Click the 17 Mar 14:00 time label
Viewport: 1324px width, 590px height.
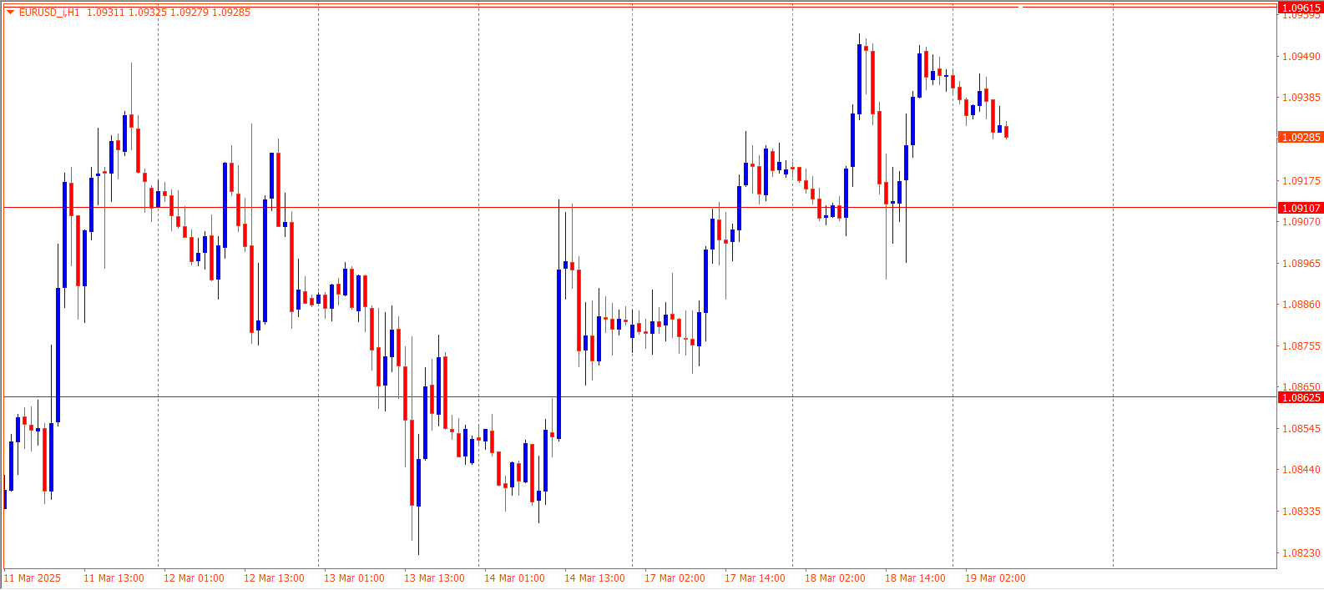pos(755,578)
